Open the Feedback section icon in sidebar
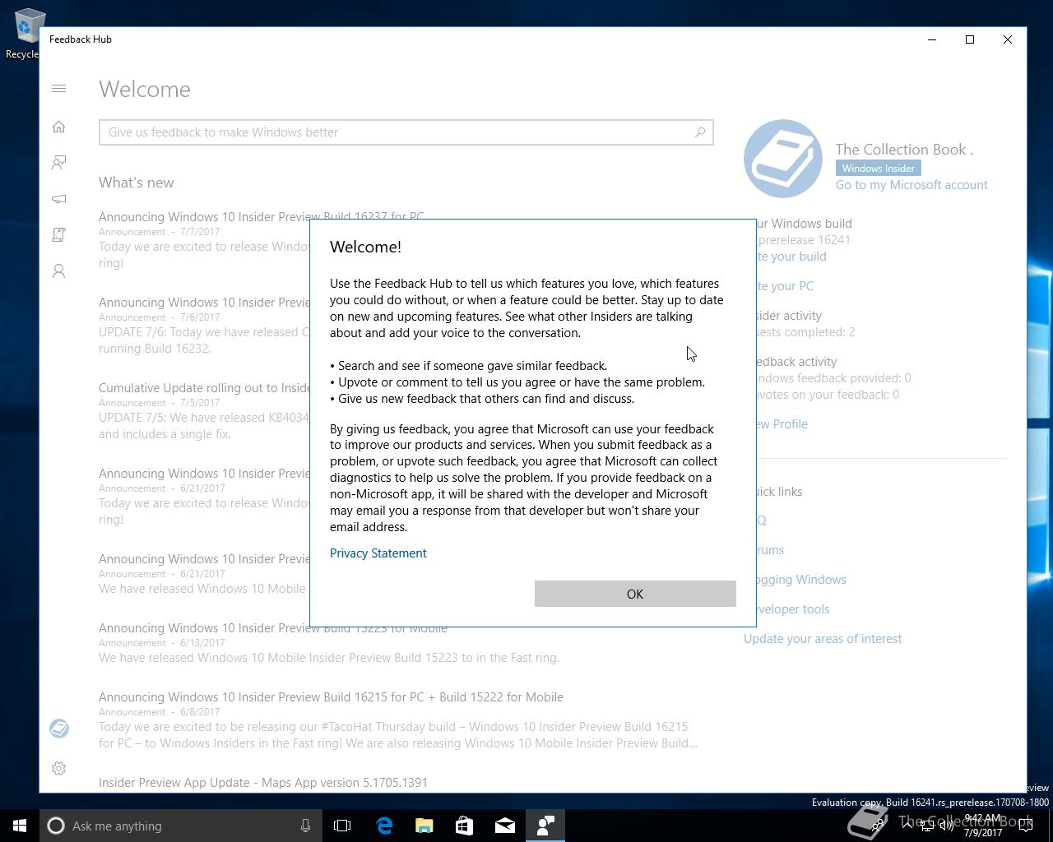This screenshot has height=842, width=1053. pos(58,163)
